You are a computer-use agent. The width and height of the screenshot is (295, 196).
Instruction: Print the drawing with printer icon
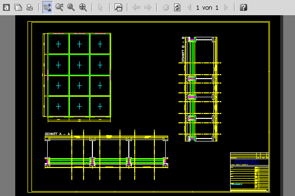tap(29, 8)
